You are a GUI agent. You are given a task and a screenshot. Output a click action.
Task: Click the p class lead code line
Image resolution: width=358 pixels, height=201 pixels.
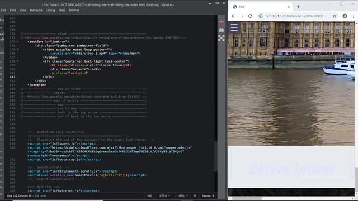pos(69,73)
